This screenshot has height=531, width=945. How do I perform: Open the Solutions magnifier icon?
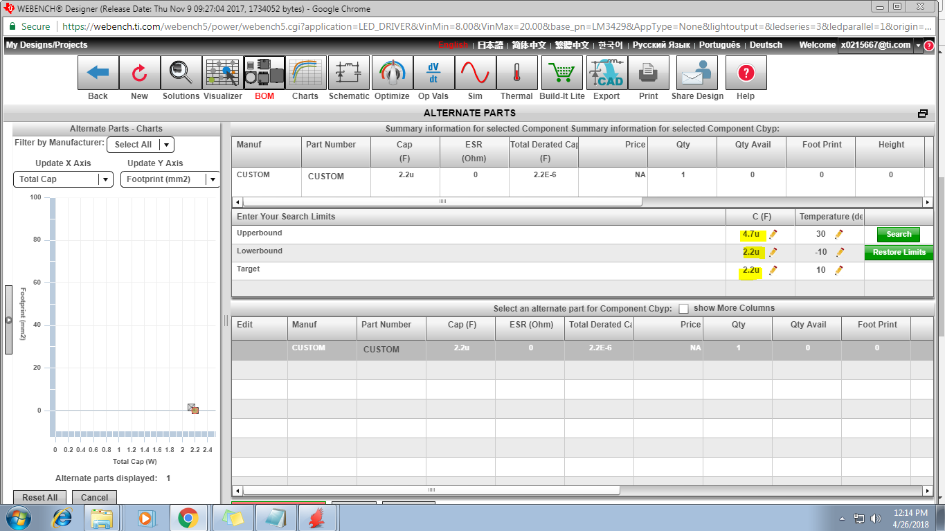click(x=181, y=73)
